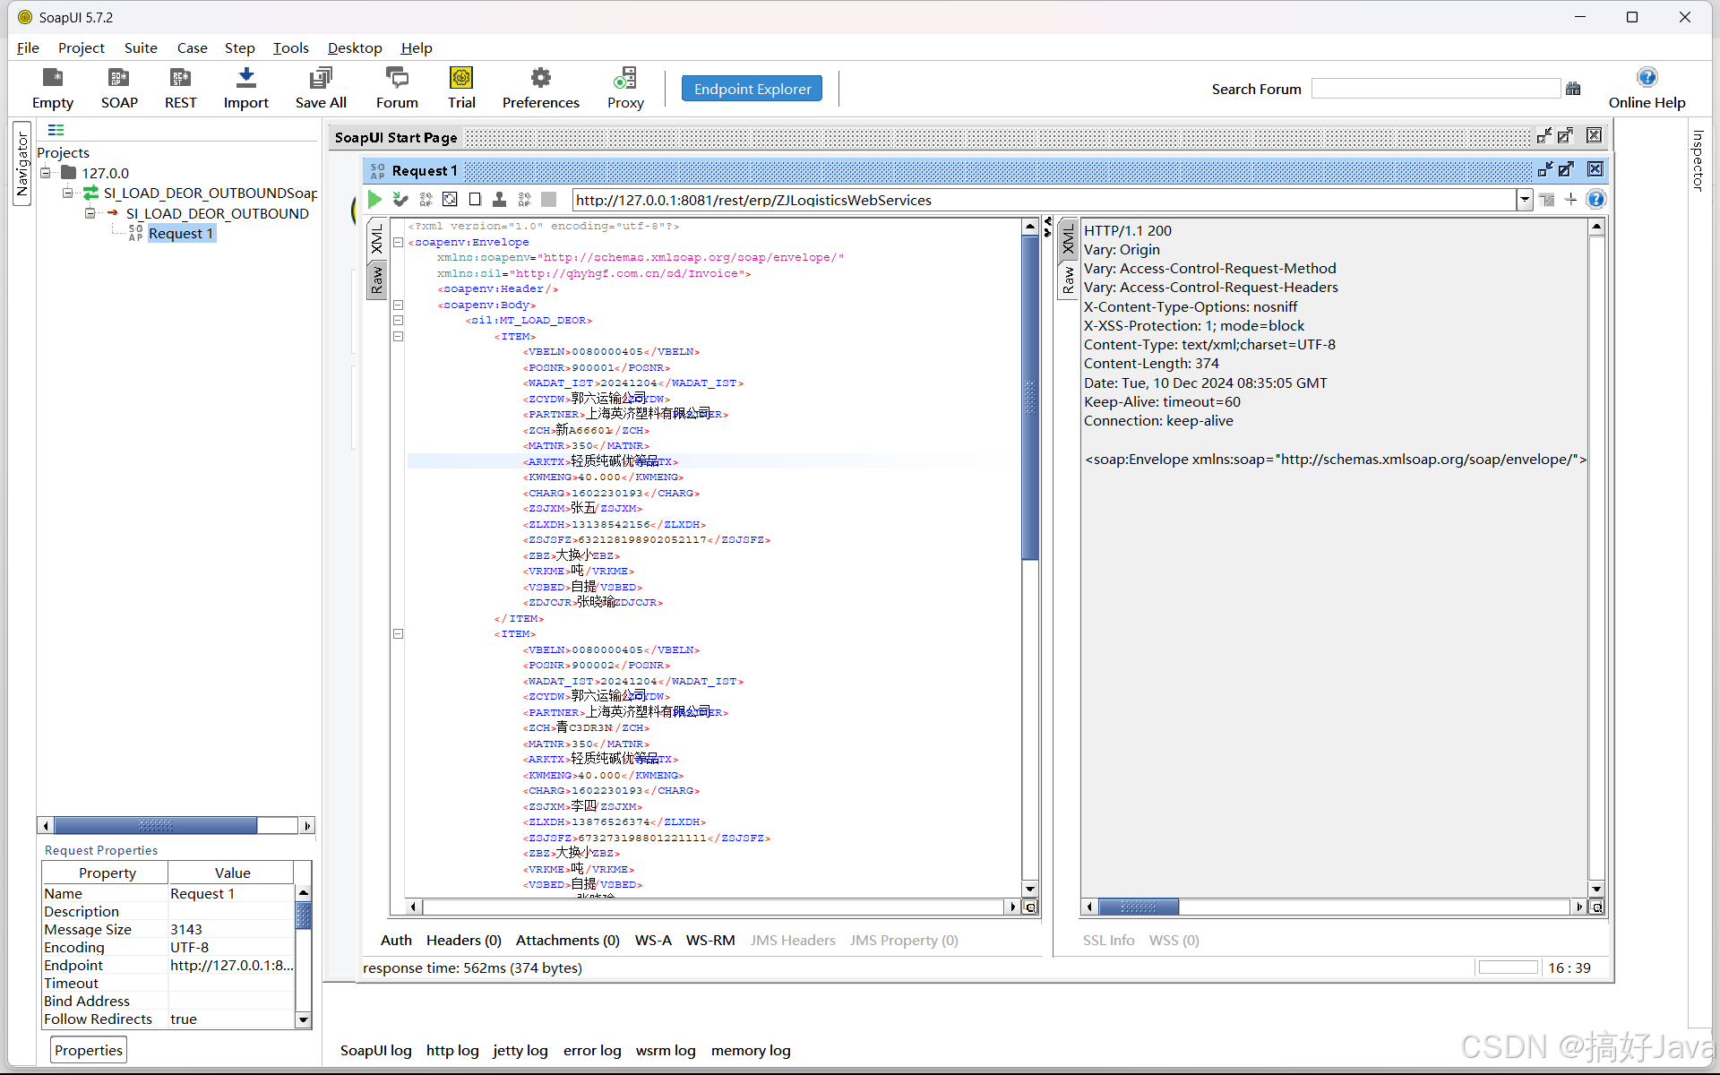Switch request editor to Raw view
This screenshot has width=1720, height=1075.
[376, 280]
